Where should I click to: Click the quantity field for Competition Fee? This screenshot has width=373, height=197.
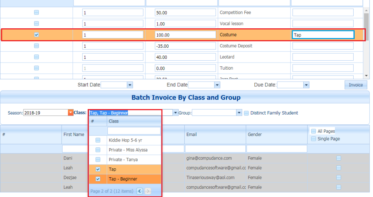(113, 13)
